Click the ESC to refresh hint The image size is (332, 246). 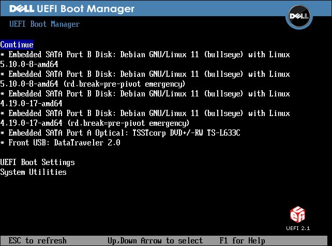pyautogui.click(x=38, y=241)
